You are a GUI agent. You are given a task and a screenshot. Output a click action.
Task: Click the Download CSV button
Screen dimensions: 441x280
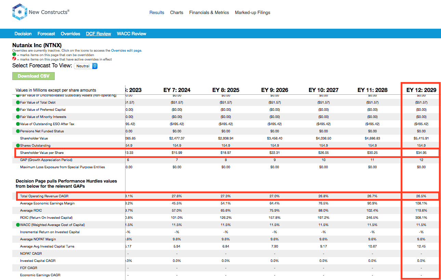click(34, 76)
